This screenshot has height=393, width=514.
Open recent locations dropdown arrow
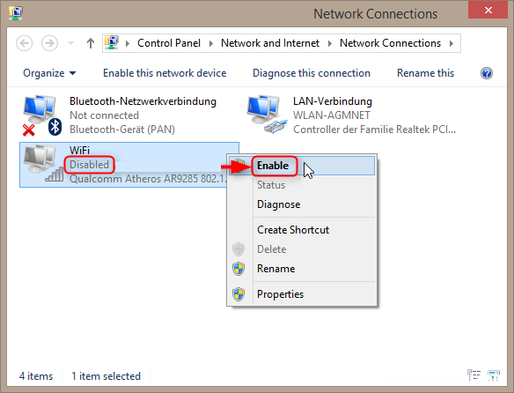point(70,43)
